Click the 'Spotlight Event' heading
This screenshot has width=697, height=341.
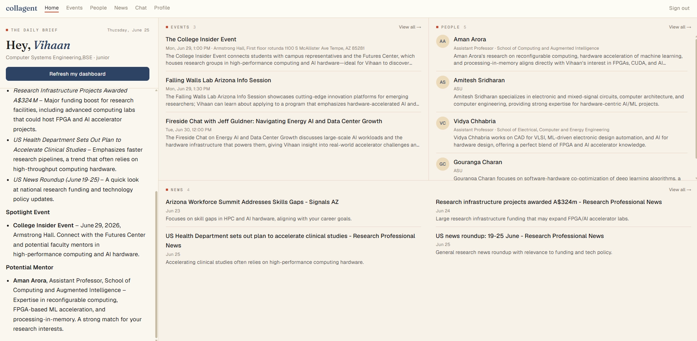[x=28, y=212]
